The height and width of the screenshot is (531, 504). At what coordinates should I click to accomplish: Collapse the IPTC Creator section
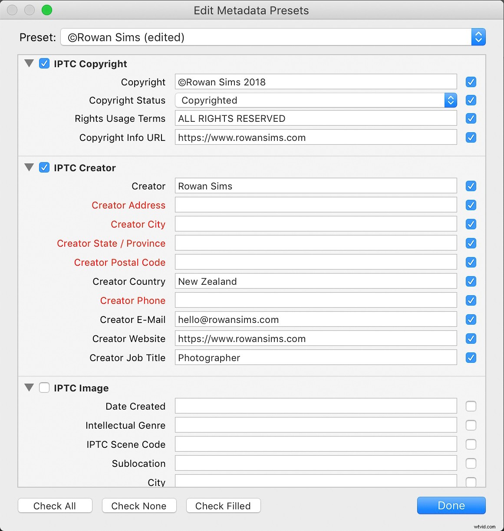(29, 167)
